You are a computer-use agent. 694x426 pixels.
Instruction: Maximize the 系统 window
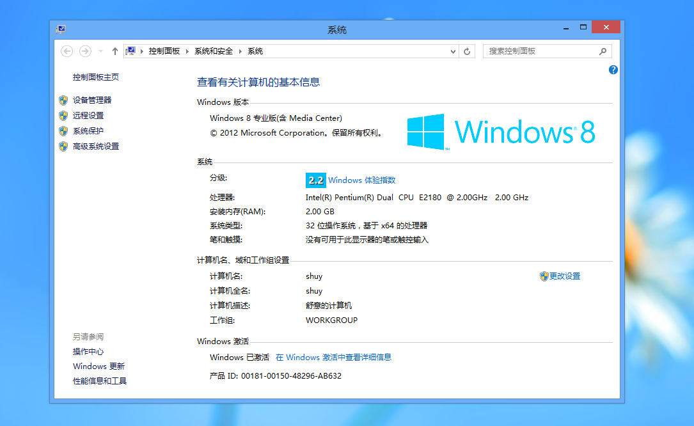[583, 28]
